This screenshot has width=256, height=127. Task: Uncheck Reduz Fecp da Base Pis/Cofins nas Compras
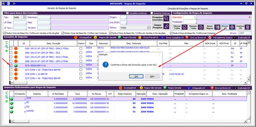pyautogui.click(x=171, y=33)
